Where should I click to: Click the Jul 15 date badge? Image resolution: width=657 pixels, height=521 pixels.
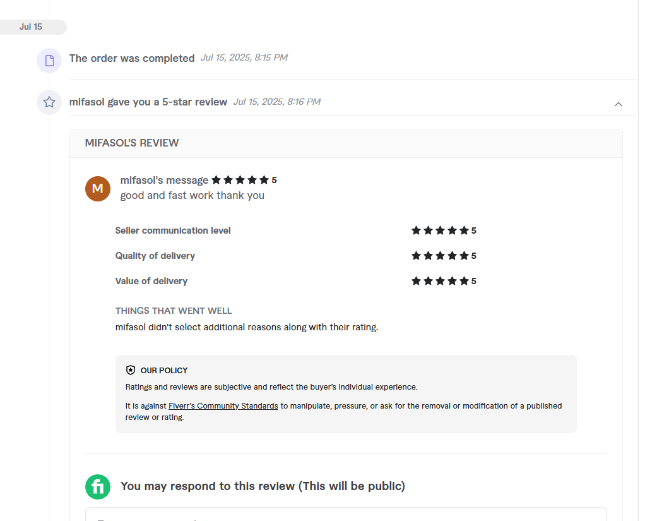coord(31,27)
